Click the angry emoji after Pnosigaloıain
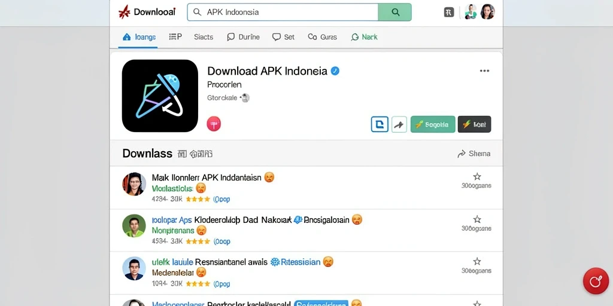Screen dimensions: 613x306 point(357,220)
